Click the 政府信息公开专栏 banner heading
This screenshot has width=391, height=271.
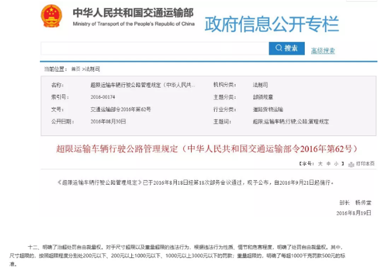pyautogui.click(x=272, y=24)
